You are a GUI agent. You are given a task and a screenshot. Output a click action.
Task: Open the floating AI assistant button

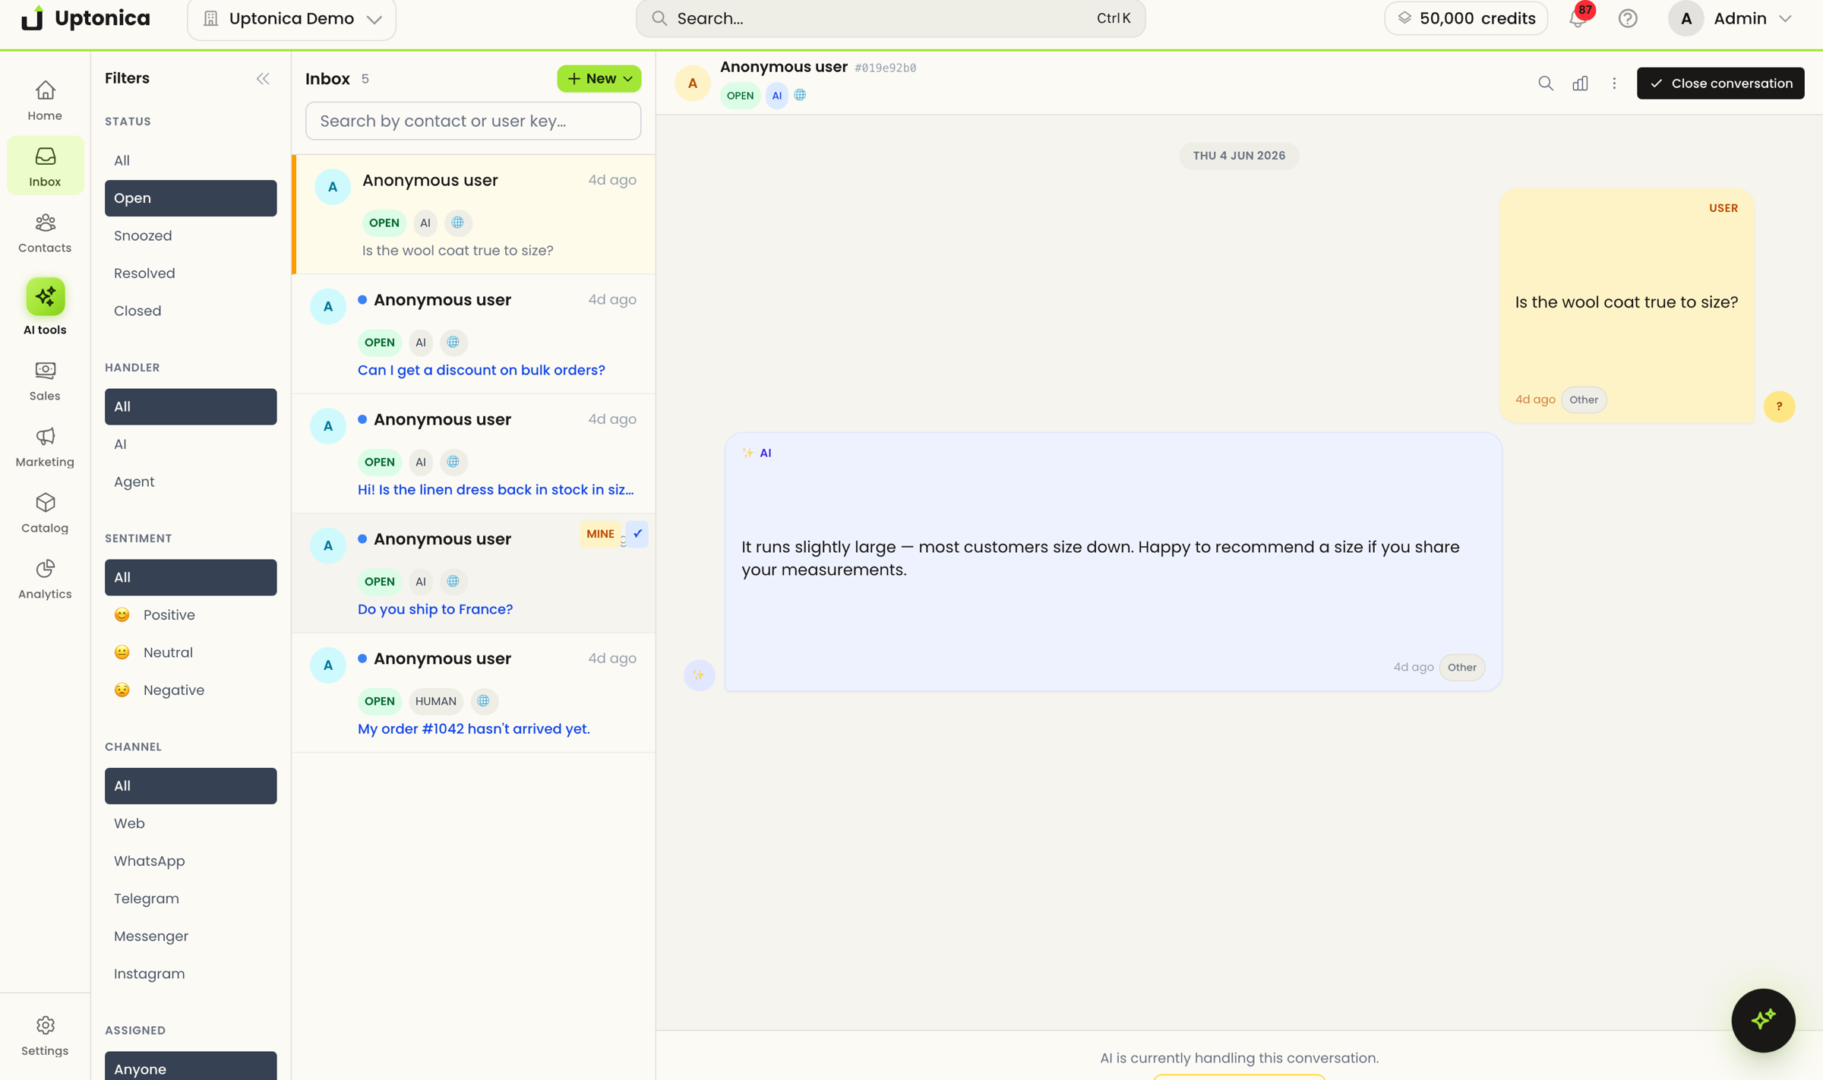(x=1763, y=1019)
